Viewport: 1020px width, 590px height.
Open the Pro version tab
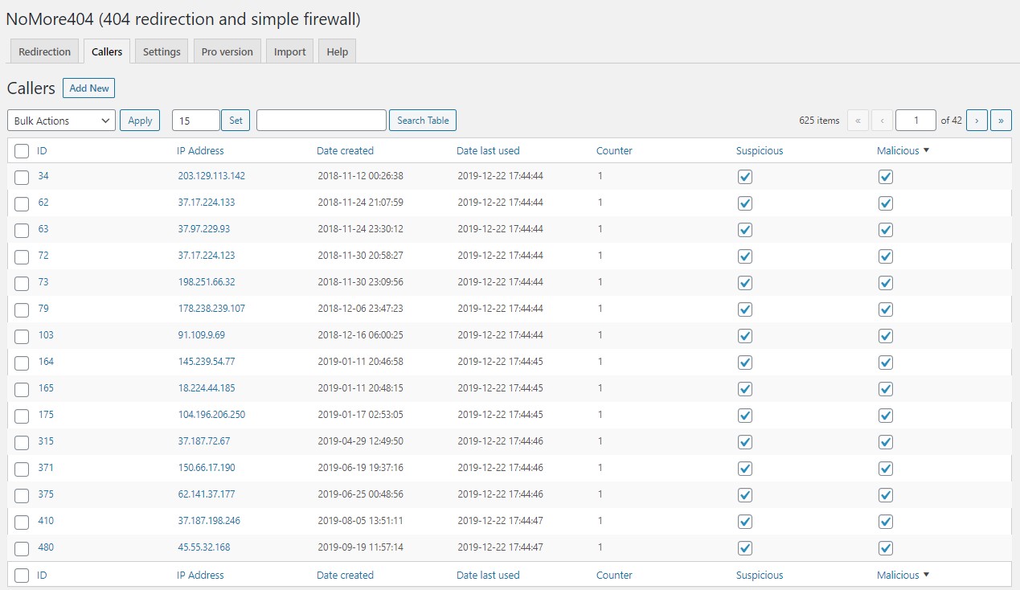pyautogui.click(x=227, y=51)
